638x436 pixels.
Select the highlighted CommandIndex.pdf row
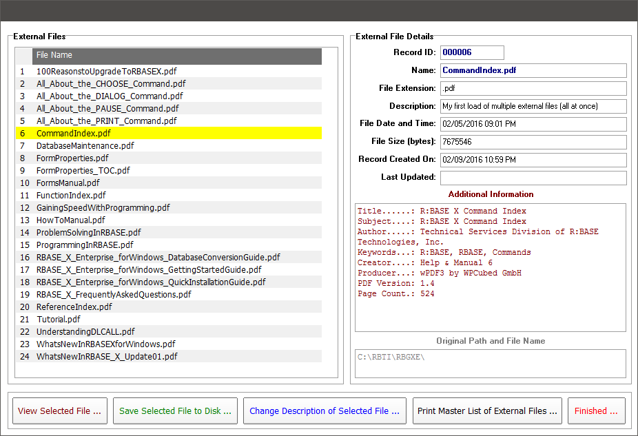(73, 133)
